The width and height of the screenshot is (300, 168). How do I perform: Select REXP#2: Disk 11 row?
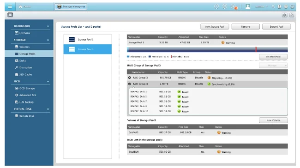point(208,111)
